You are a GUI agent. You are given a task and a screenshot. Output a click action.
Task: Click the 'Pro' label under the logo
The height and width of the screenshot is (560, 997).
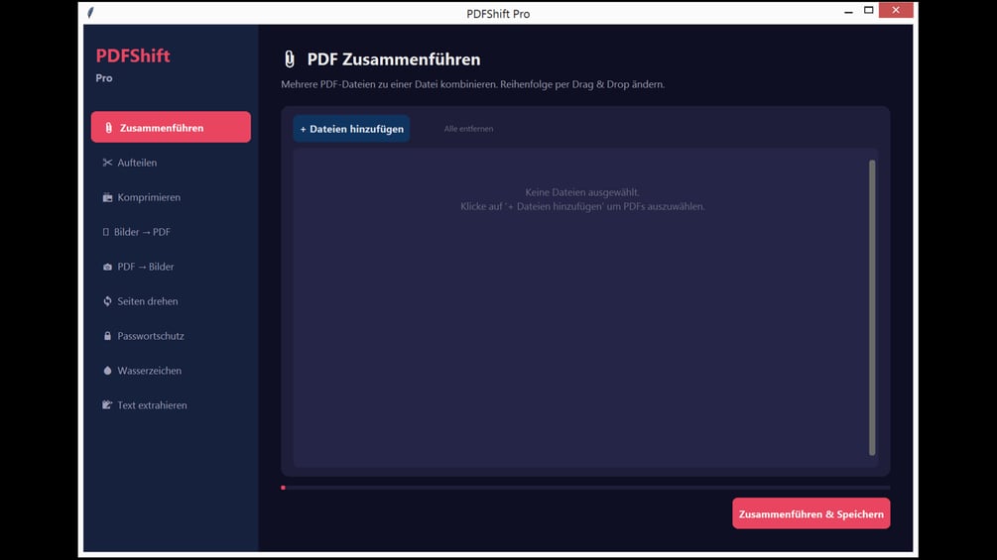(104, 78)
